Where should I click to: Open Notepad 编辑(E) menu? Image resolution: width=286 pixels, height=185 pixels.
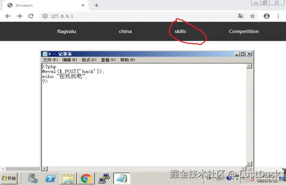70,59
